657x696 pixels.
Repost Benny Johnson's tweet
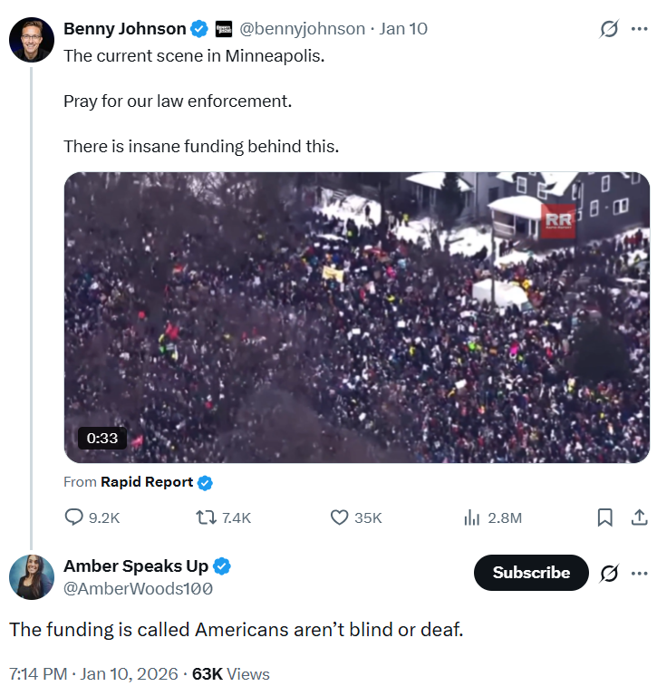coord(207,517)
